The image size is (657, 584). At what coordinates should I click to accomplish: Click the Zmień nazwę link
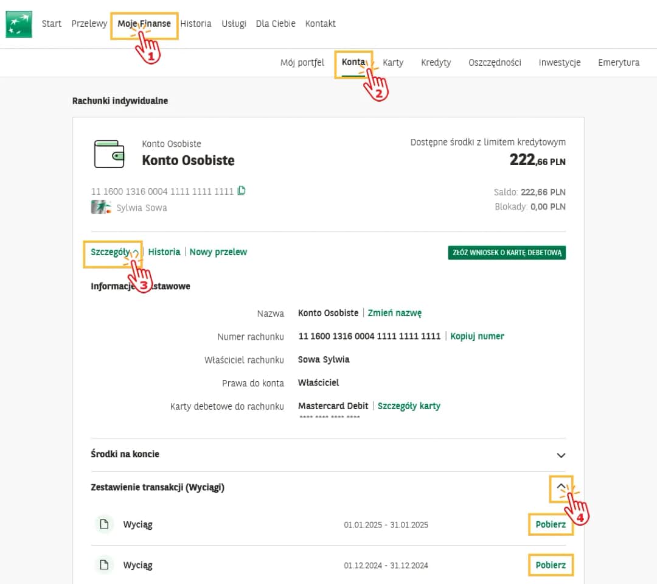click(395, 312)
